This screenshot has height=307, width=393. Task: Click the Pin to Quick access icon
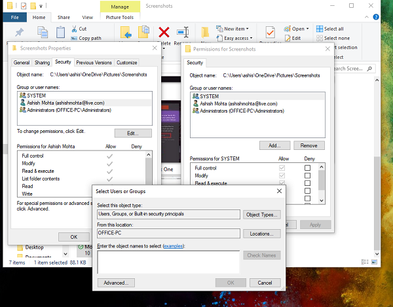tap(18, 33)
